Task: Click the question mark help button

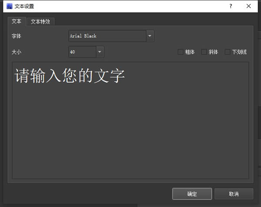Action: (231, 6)
